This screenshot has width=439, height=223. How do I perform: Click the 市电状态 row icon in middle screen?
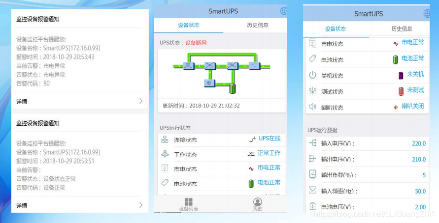[165, 168]
